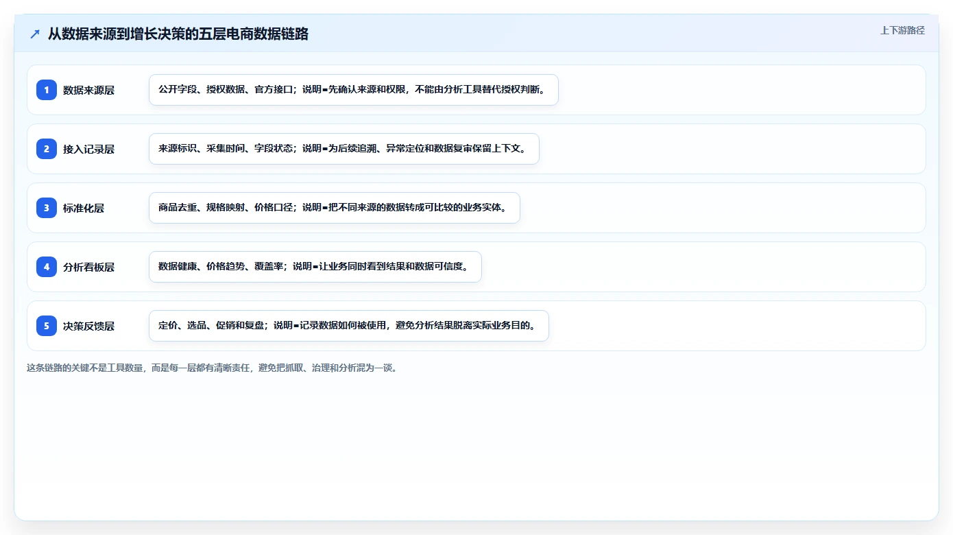The height and width of the screenshot is (535, 953).
Task: Select number badge 2 for 接入记录层
Action: pos(47,149)
